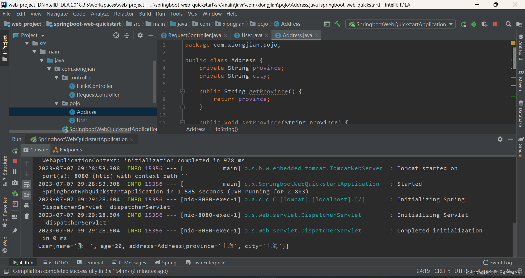Collapse the main folder
The image size is (525, 278).
point(34,52)
